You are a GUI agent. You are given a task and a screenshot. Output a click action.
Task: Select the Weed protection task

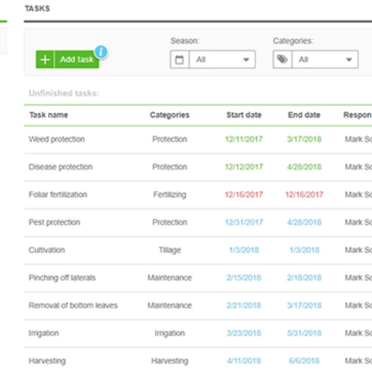coord(57,139)
